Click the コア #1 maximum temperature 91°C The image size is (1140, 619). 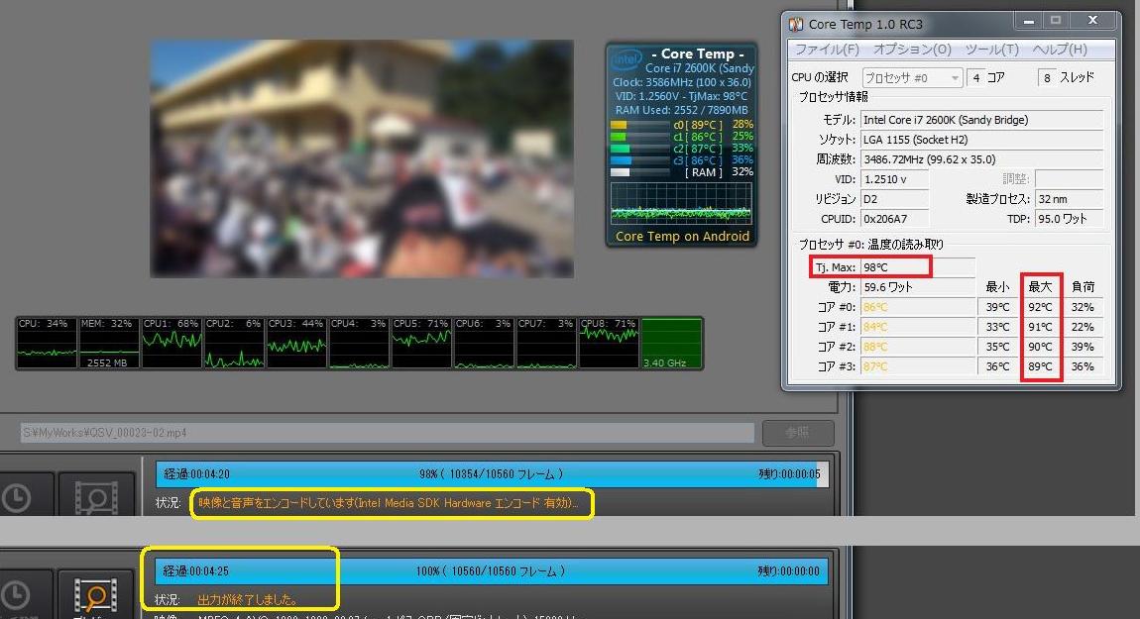[1041, 327]
